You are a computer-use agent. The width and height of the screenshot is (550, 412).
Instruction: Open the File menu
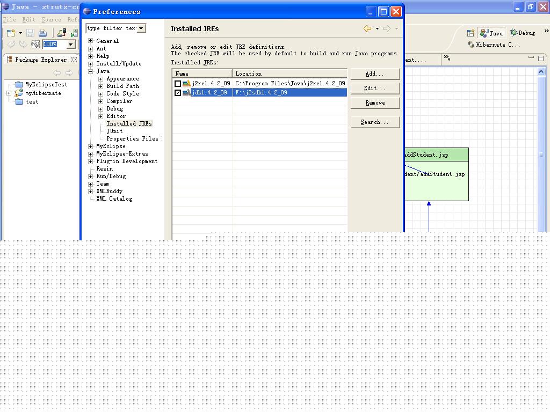(10, 20)
